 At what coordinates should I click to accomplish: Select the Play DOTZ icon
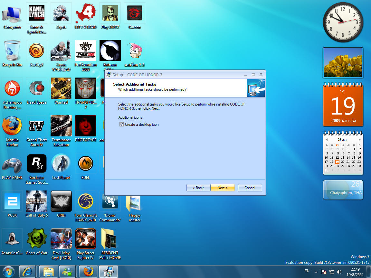(x=110, y=16)
